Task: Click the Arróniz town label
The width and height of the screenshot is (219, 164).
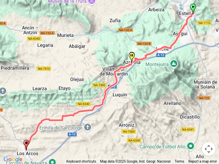Action: (127, 125)
